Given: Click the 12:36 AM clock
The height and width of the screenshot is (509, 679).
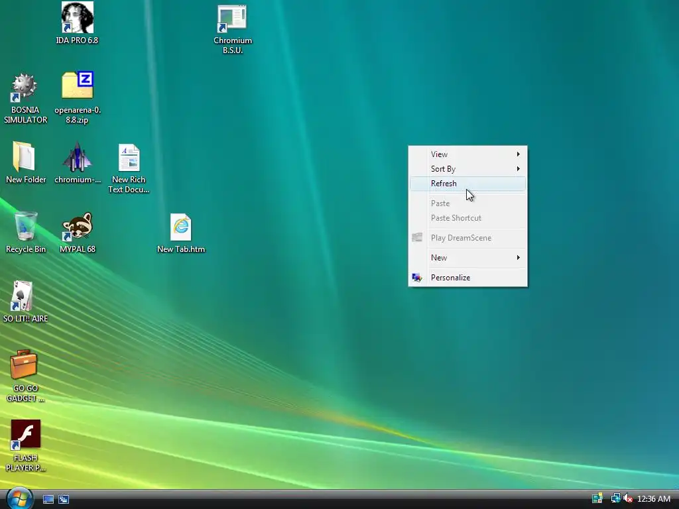Looking at the screenshot, I should pos(653,499).
